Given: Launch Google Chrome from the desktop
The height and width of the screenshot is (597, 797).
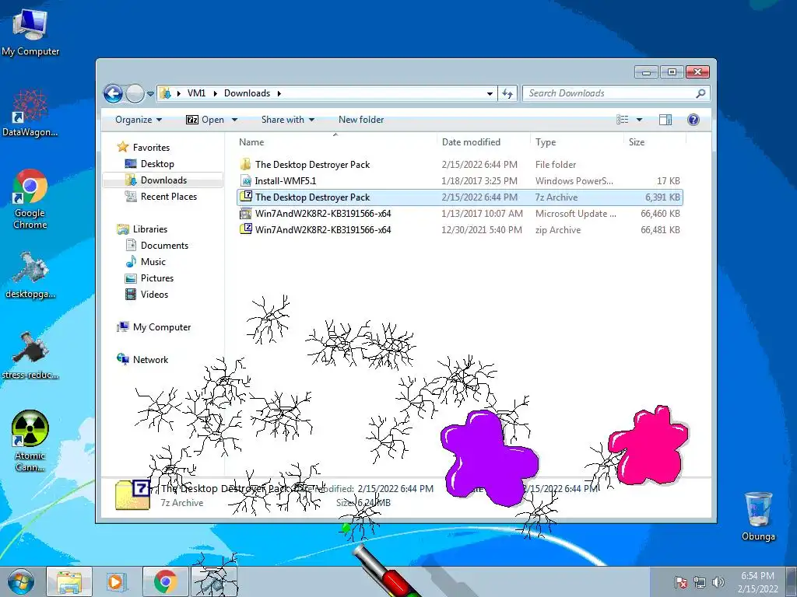Looking at the screenshot, I should pos(30,199).
